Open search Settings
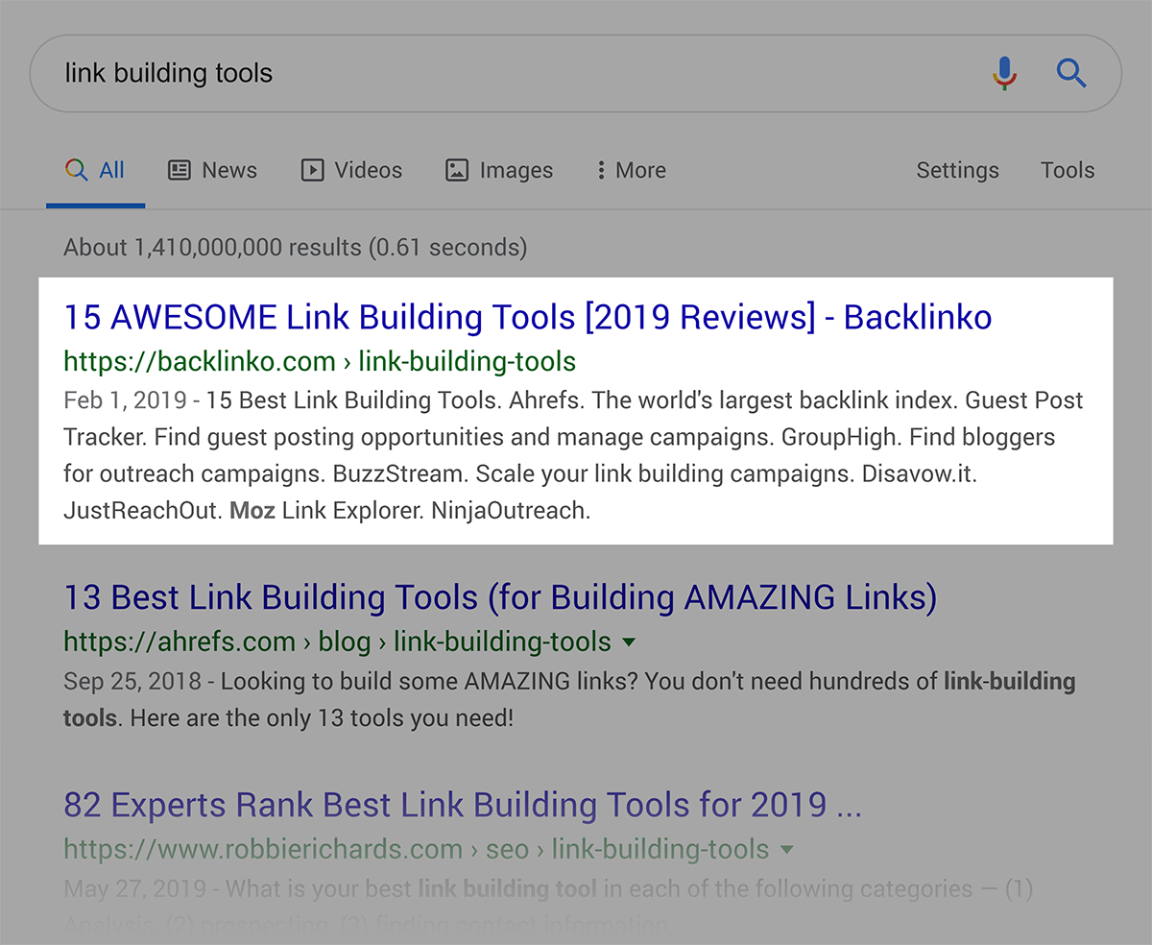 (957, 170)
